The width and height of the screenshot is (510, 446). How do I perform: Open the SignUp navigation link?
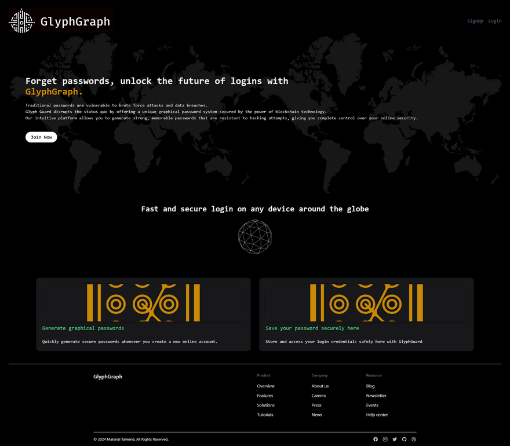point(475,21)
